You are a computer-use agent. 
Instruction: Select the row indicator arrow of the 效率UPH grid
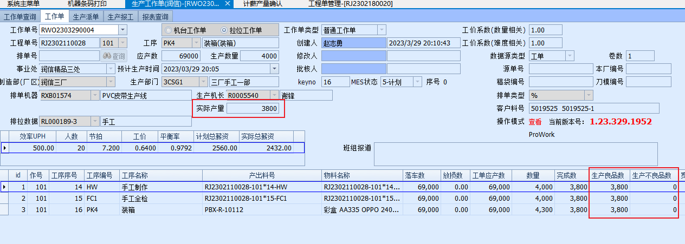pyautogui.click(x=5, y=148)
